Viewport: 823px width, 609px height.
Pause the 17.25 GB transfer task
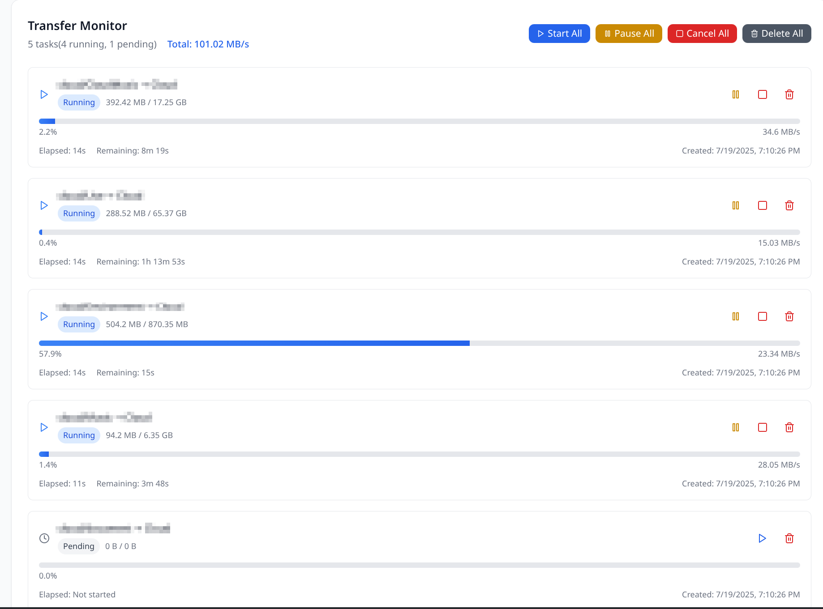coord(735,94)
